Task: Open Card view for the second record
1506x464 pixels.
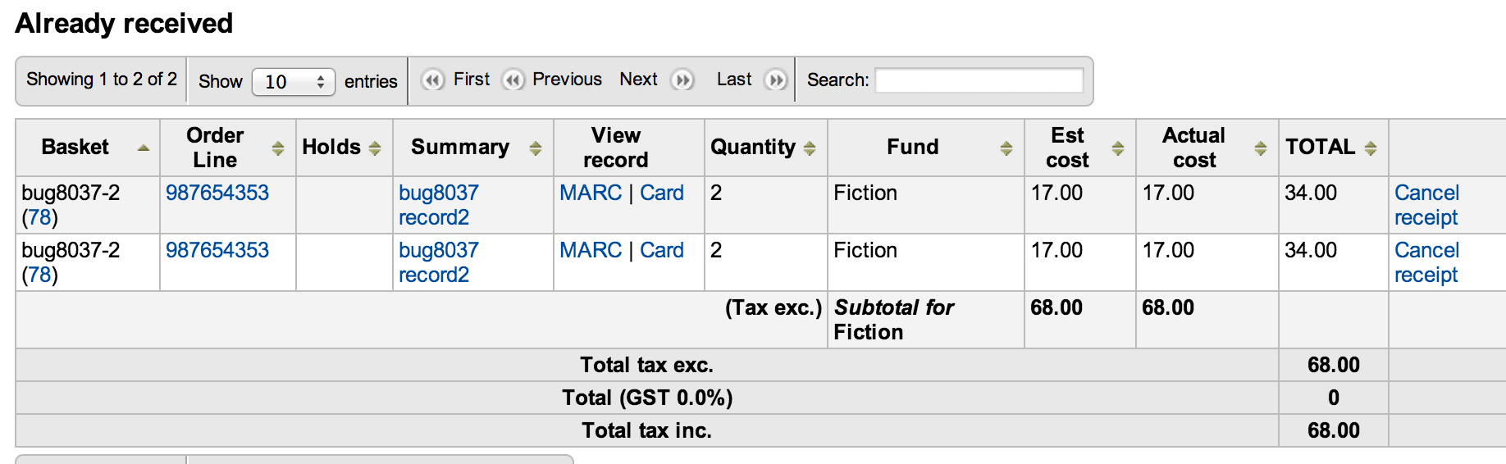Action: [662, 250]
